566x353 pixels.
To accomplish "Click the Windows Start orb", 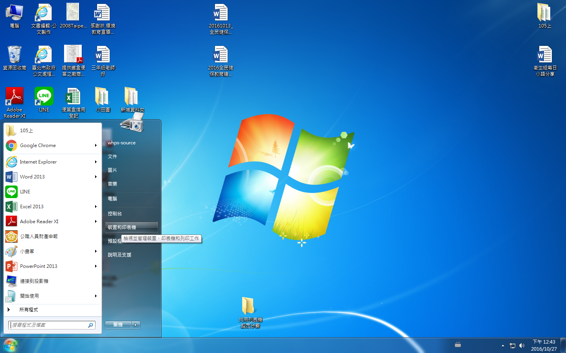I will point(11,346).
